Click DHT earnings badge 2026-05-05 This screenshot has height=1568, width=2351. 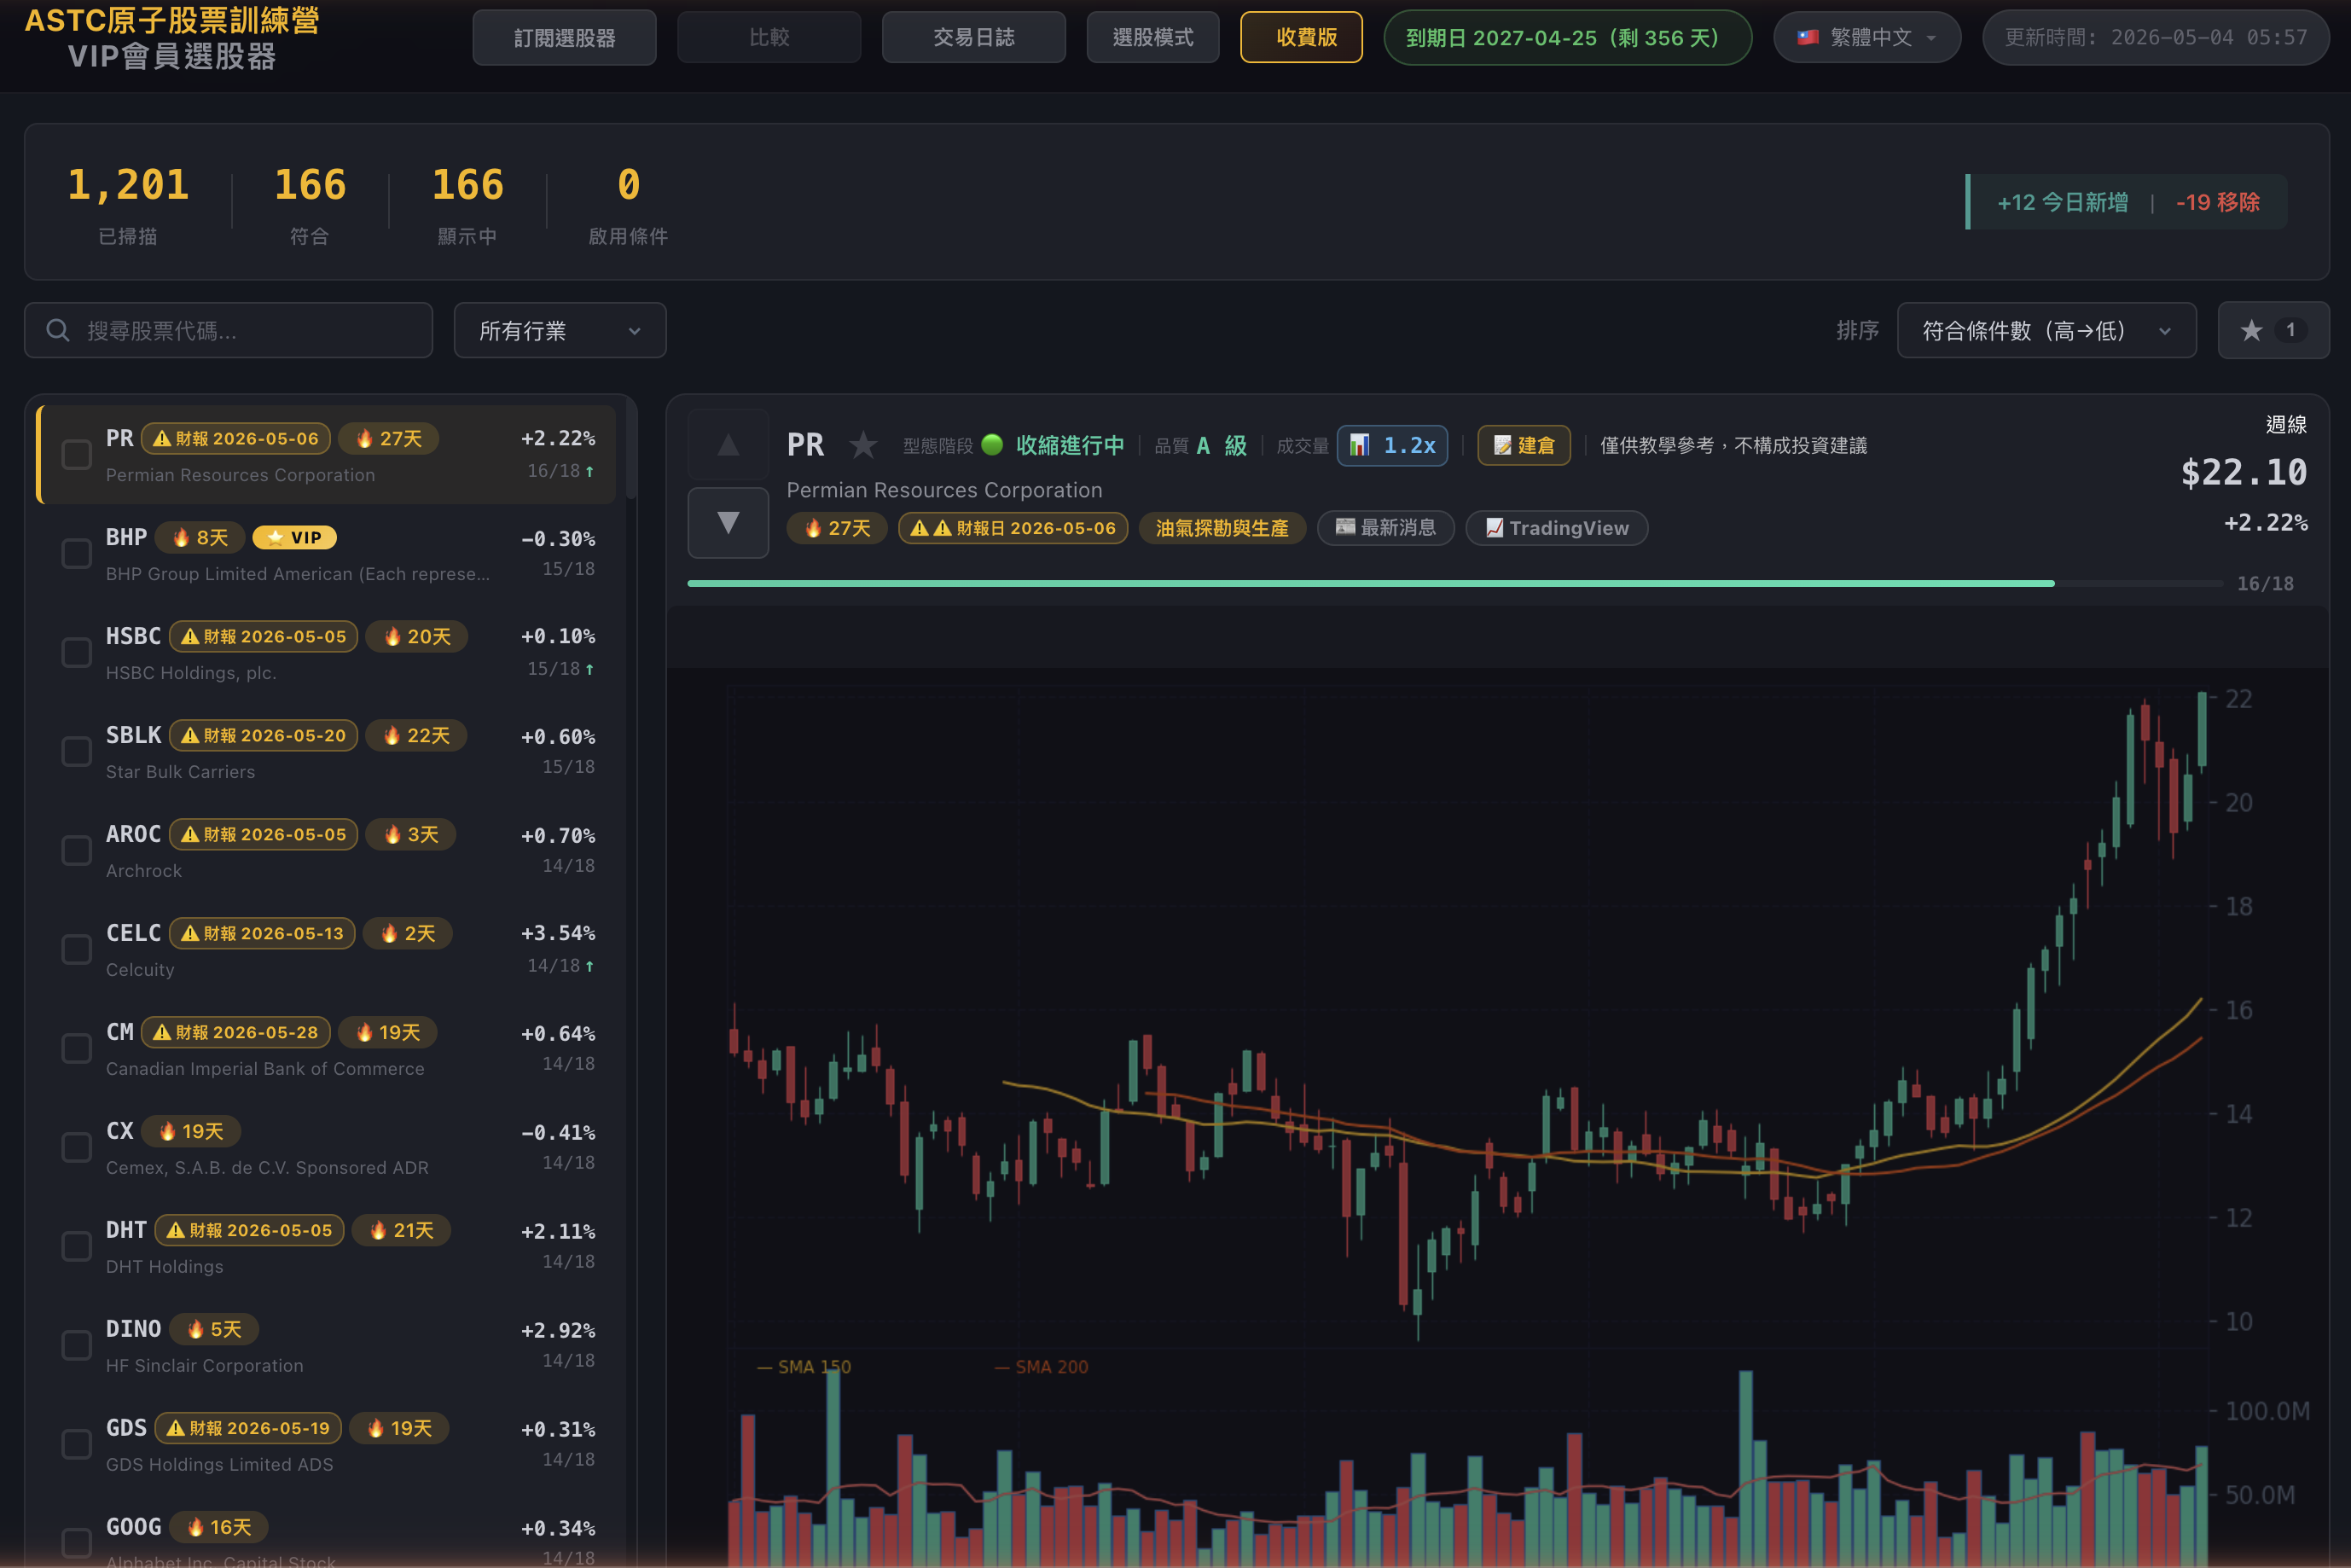coord(249,1230)
